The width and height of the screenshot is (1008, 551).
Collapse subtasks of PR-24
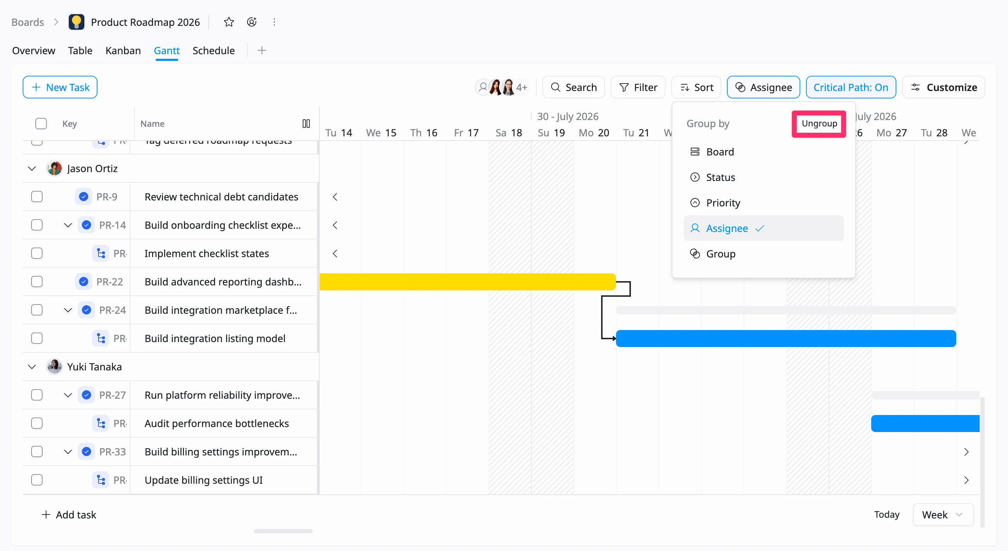tap(68, 310)
